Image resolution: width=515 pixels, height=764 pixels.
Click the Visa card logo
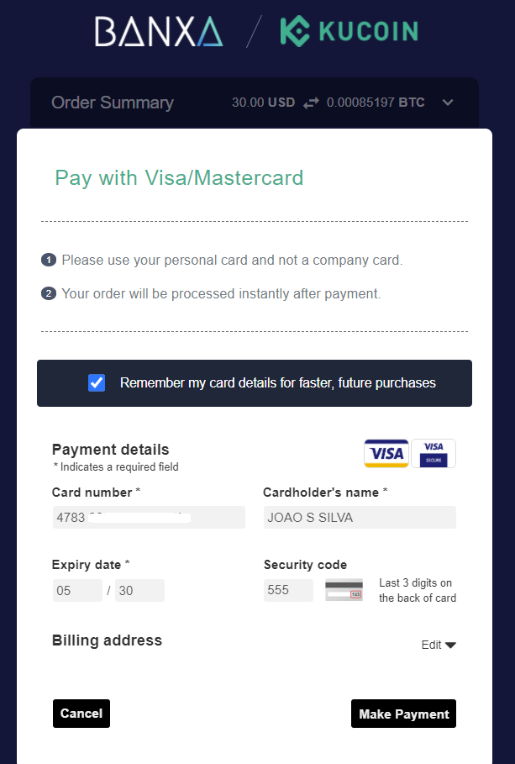tap(386, 453)
